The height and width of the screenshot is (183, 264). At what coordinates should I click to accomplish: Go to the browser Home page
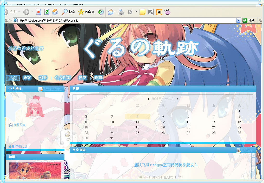tap(55, 12)
